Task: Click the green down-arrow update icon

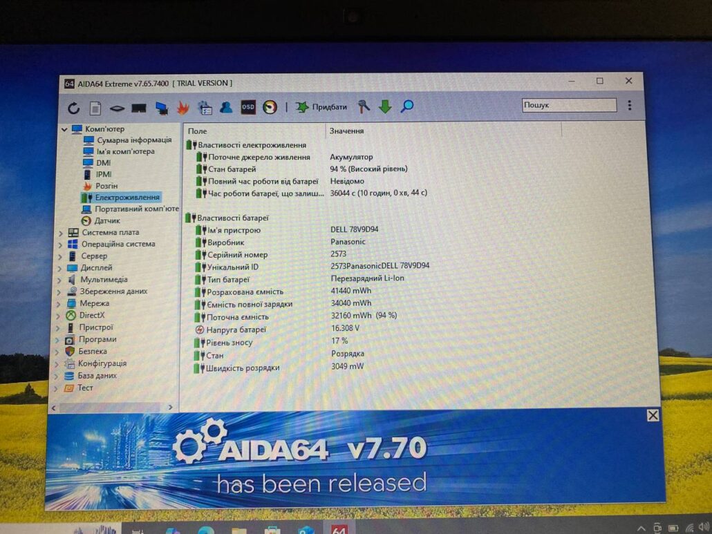Action: (x=385, y=106)
